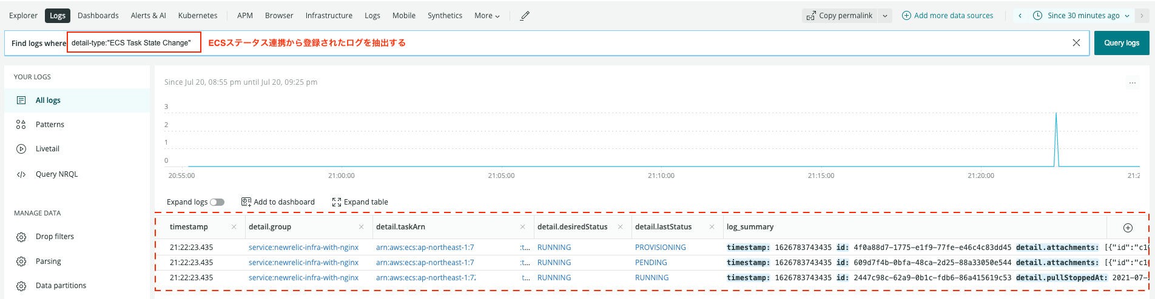This screenshot has height=299, width=1155.
Task: Select the active Logs tab
Action: (x=58, y=16)
